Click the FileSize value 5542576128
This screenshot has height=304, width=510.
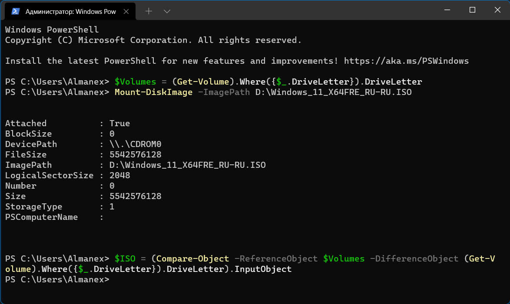click(135, 154)
